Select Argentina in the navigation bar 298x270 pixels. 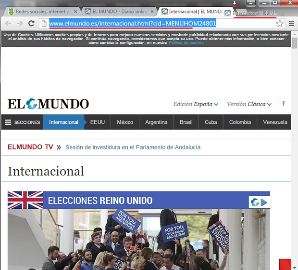coord(156,122)
